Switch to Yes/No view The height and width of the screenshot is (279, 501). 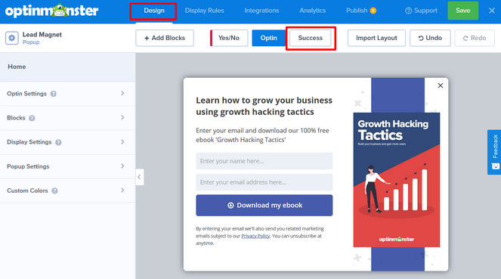pyautogui.click(x=229, y=38)
